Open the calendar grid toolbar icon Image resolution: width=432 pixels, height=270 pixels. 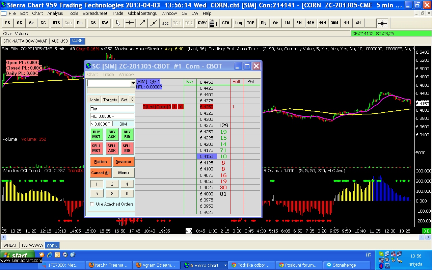pos(214,23)
